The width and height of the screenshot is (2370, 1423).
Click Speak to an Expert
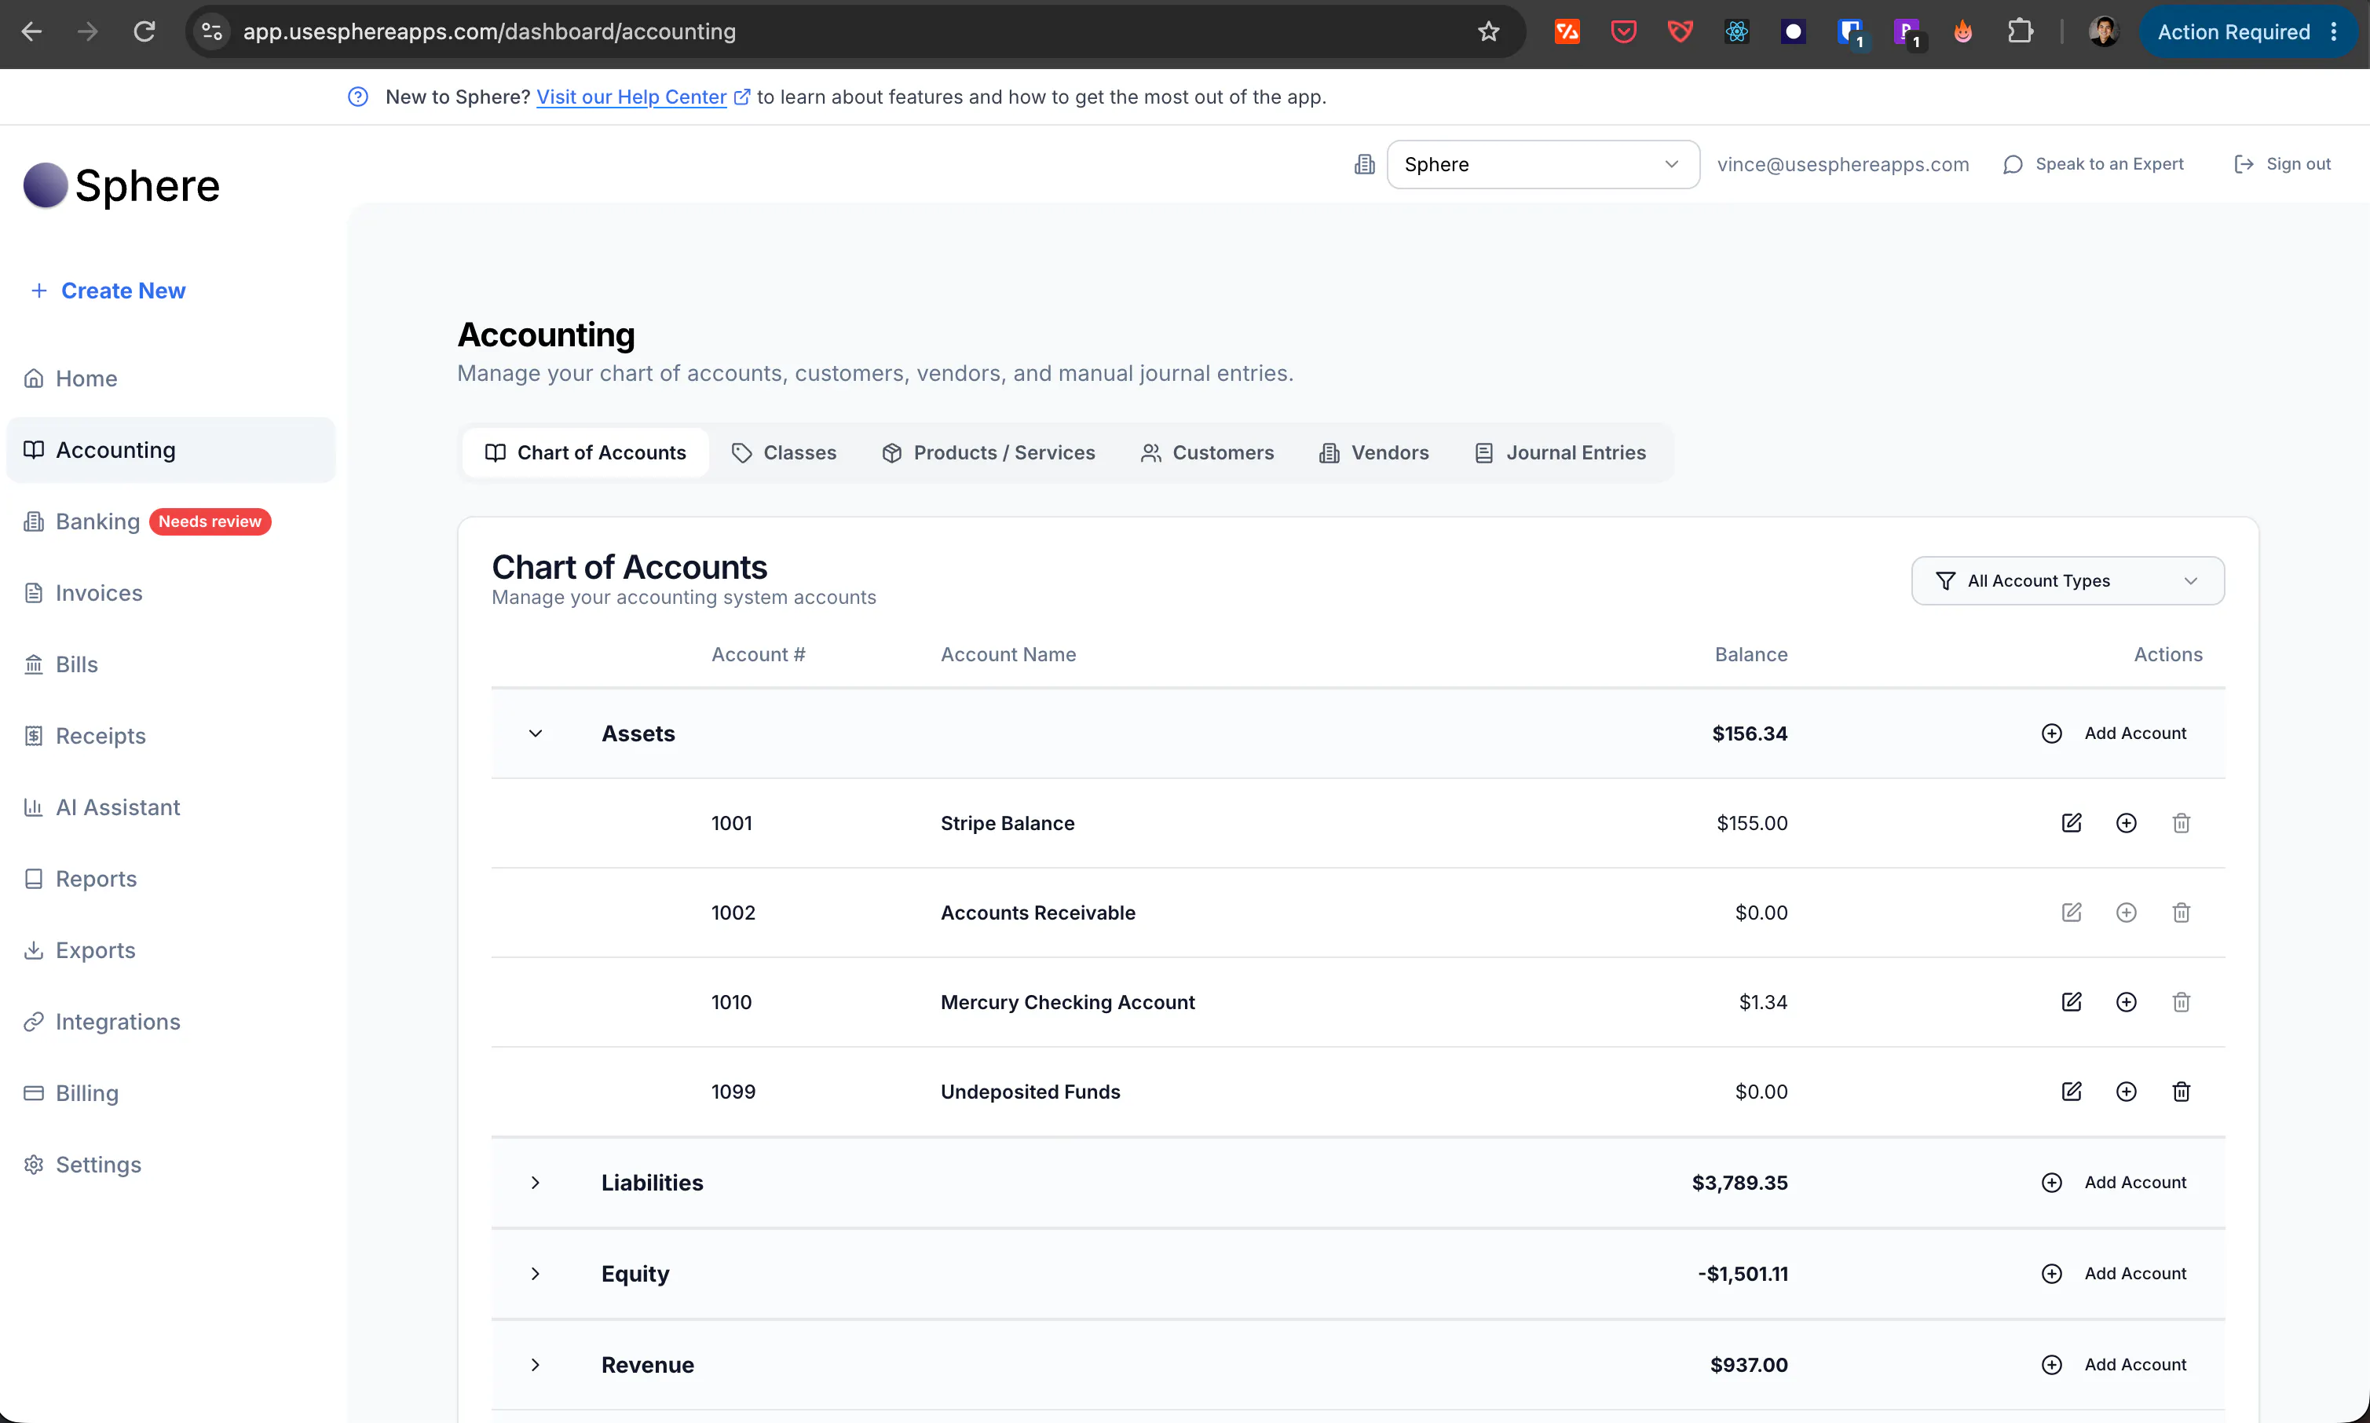(2093, 164)
